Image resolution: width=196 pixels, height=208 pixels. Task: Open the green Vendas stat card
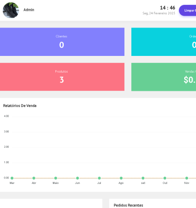point(164,77)
